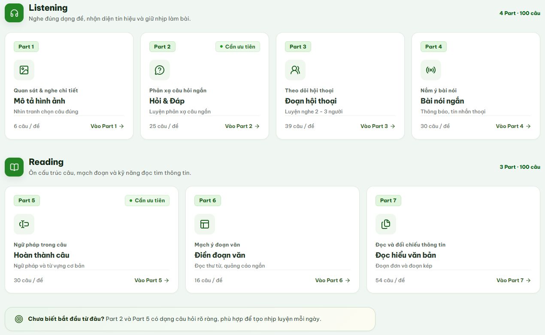The width and height of the screenshot is (545, 335).
Task: Click the 'Part 4' badge
Action: point(433,47)
